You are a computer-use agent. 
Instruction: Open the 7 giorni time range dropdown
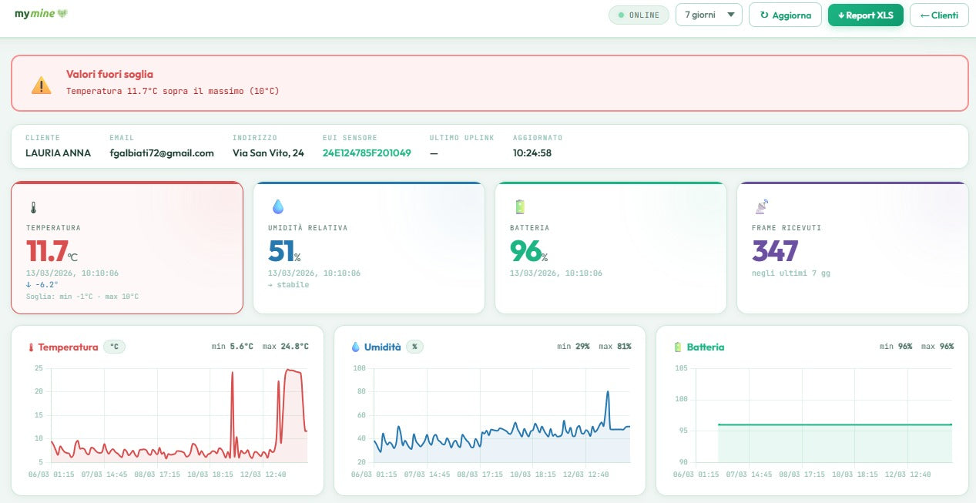709,15
